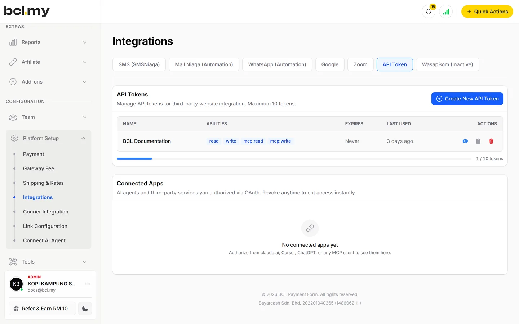
Task: Switch to the Zoom tab
Action: click(x=360, y=64)
